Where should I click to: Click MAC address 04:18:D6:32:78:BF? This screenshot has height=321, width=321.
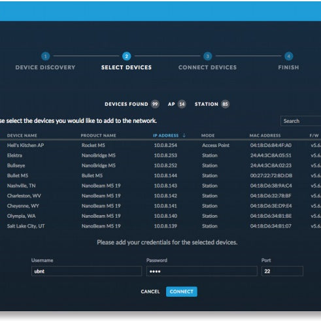(x=271, y=195)
